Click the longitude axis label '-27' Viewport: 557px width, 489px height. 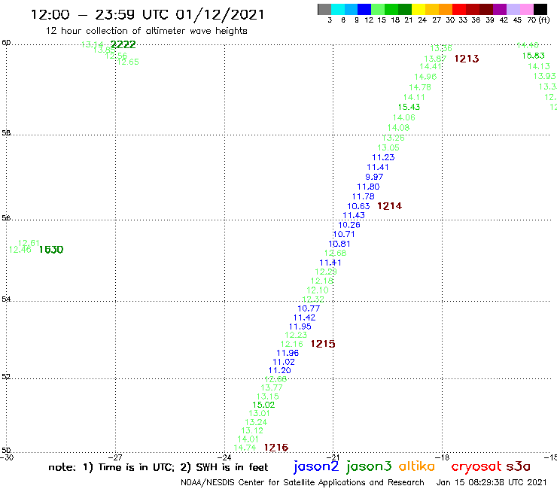click(115, 457)
